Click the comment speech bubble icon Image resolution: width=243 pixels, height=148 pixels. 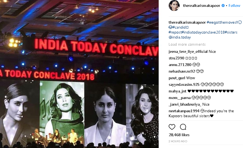pyautogui.click(x=183, y=127)
